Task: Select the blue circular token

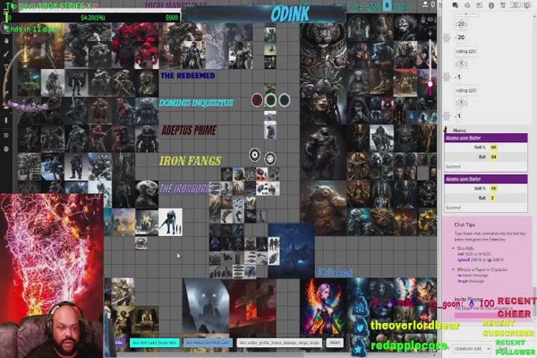Action: tap(285, 100)
